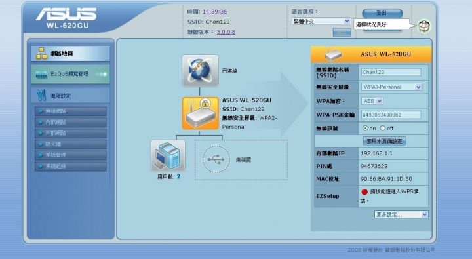Expand the system log menu item
The width and height of the screenshot is (472, 259).
(70, 167)
